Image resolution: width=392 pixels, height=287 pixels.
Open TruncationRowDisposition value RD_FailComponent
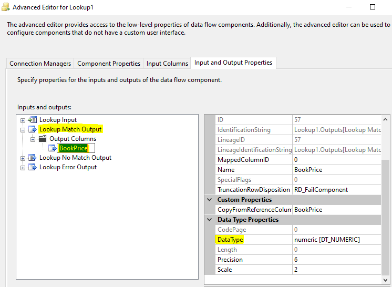click(x=336, y=190)
